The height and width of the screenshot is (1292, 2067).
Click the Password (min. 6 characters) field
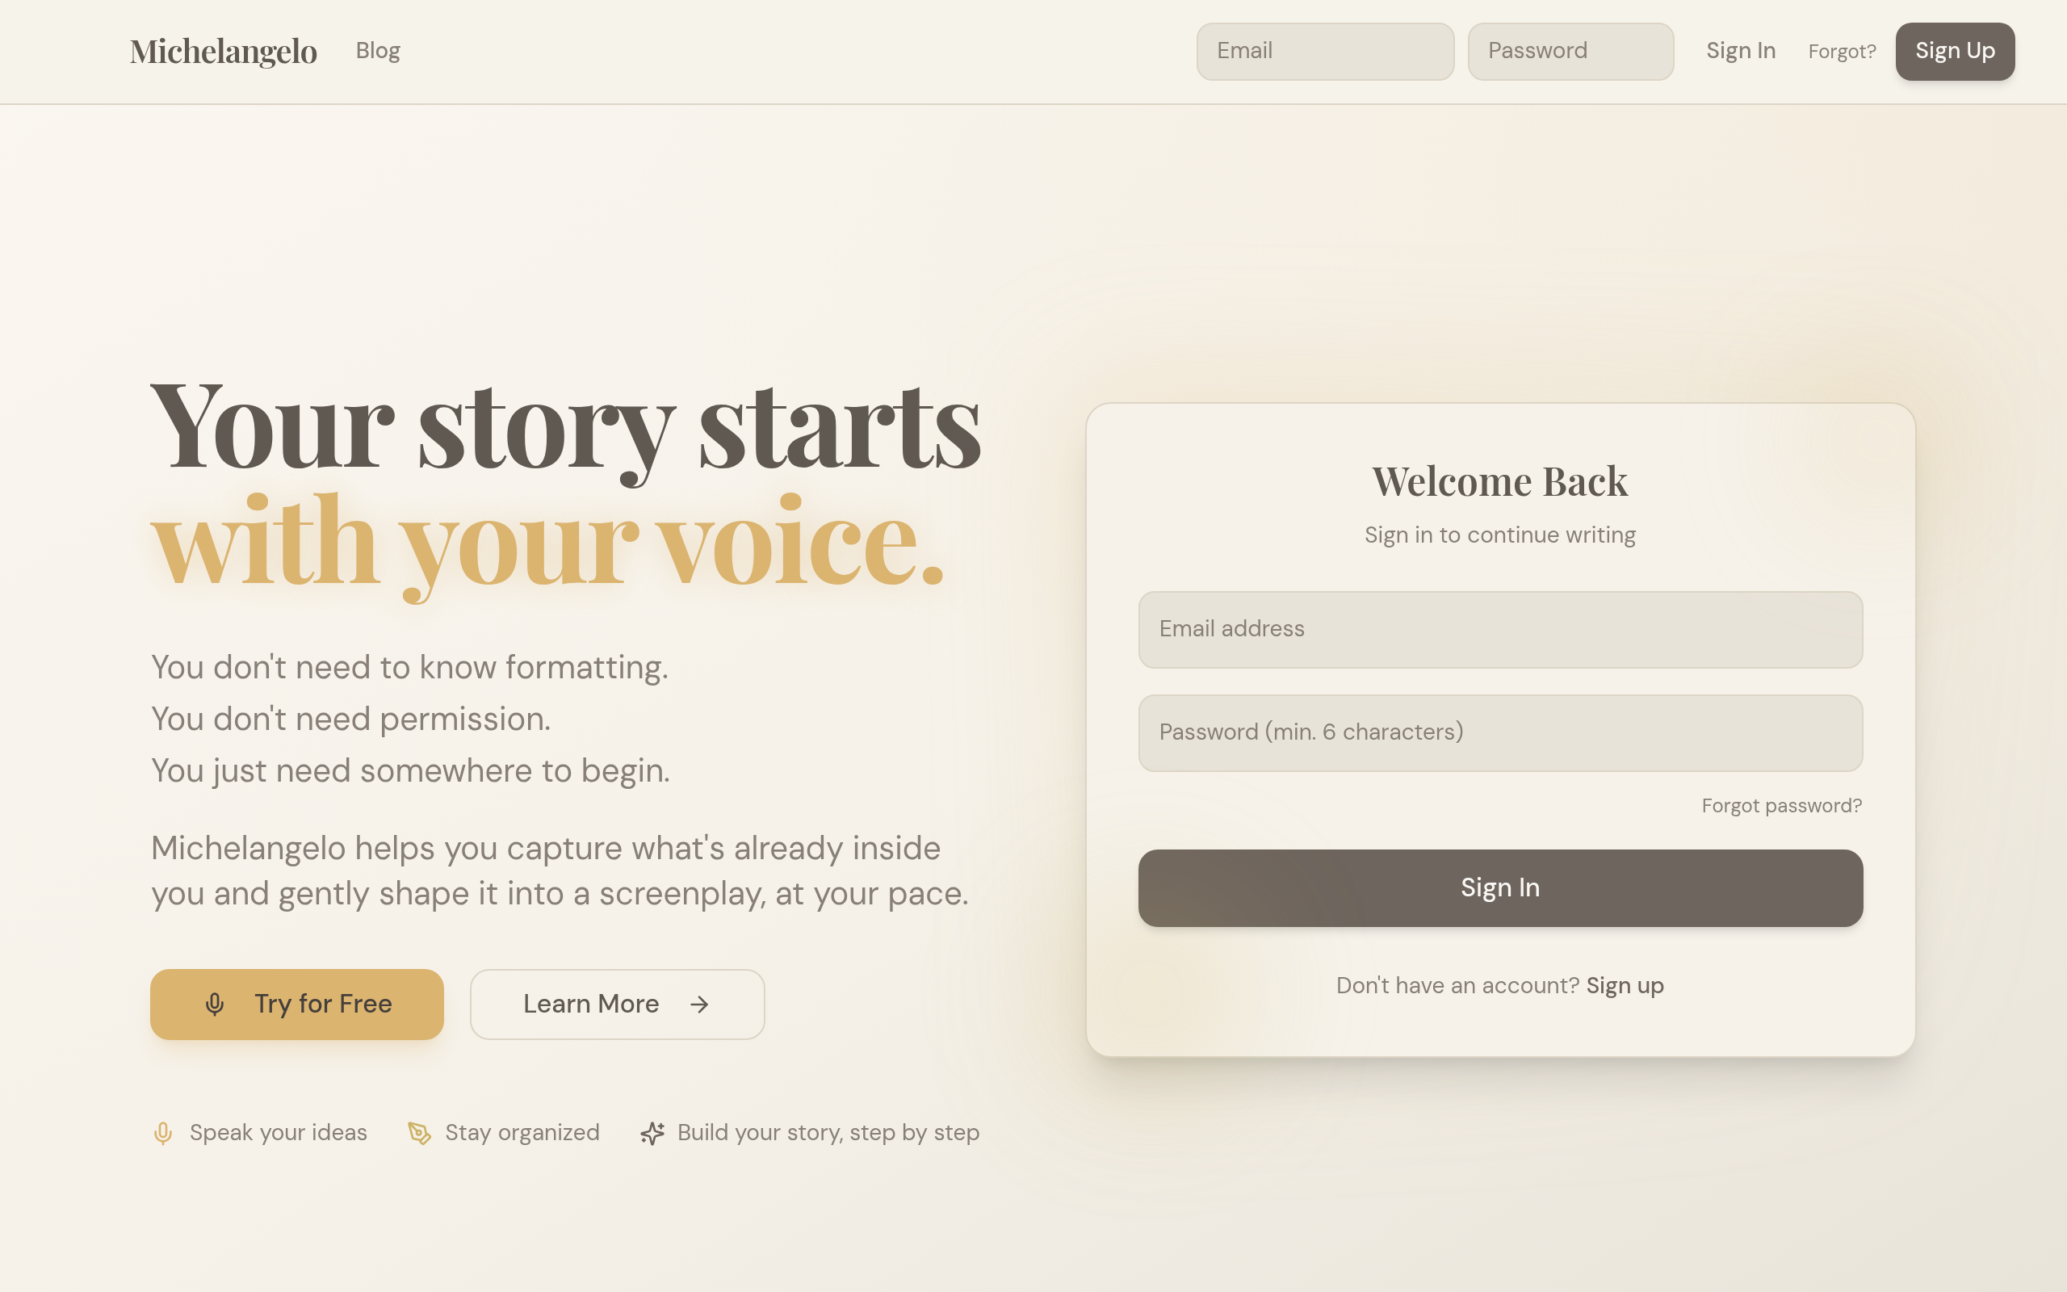[x=1500, y=733]
